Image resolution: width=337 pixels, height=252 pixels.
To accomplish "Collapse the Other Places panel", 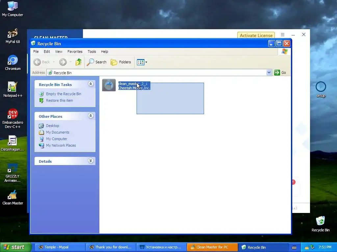I will tap(91, 116).
